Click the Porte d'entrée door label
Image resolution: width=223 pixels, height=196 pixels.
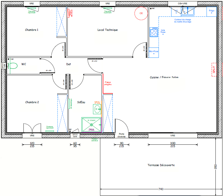coord(122,135)
